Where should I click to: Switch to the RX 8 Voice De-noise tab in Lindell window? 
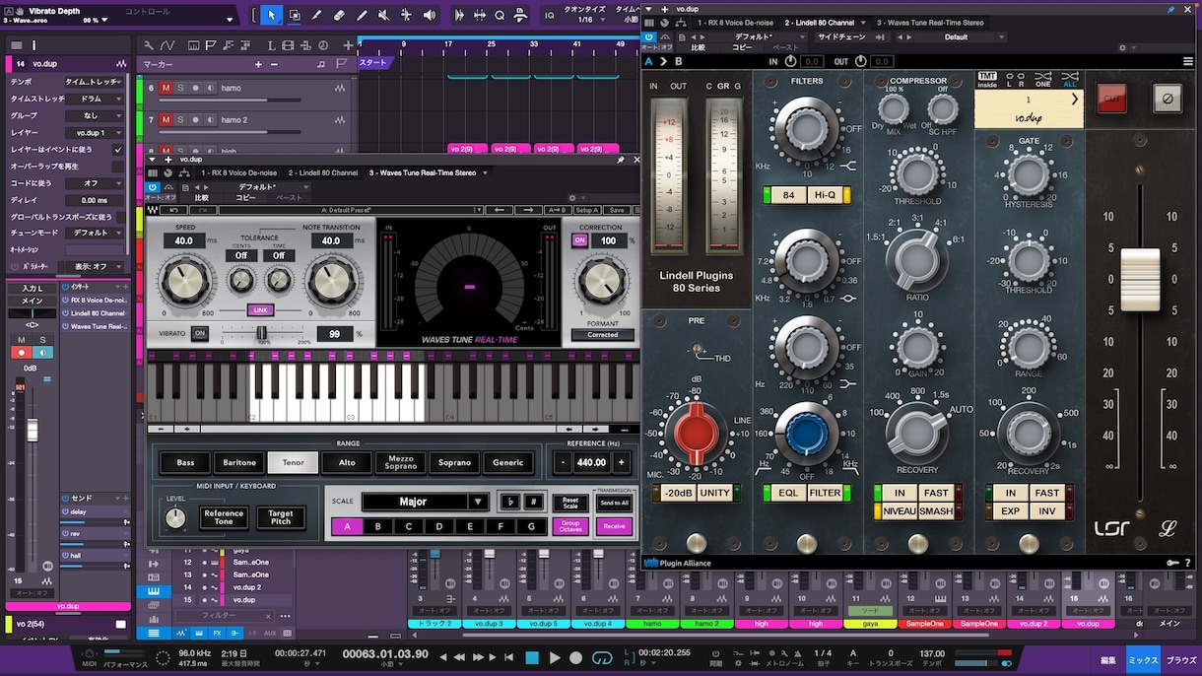click(736, 22)
